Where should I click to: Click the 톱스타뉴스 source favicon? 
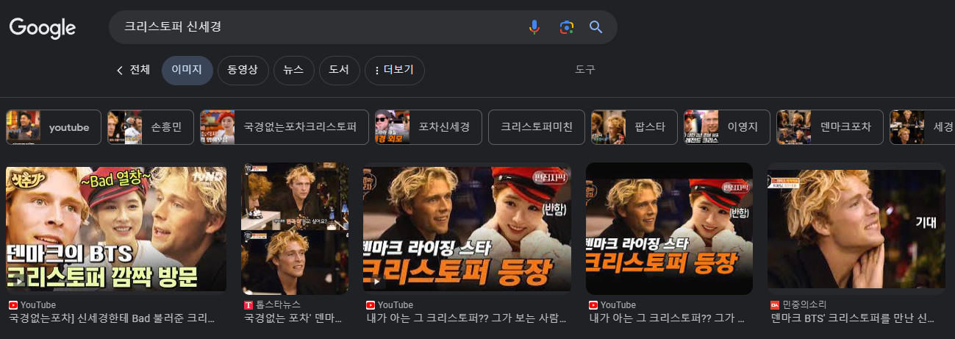point(248,305)
